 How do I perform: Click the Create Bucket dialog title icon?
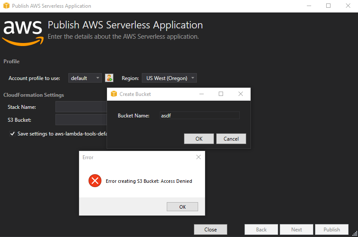114,94
